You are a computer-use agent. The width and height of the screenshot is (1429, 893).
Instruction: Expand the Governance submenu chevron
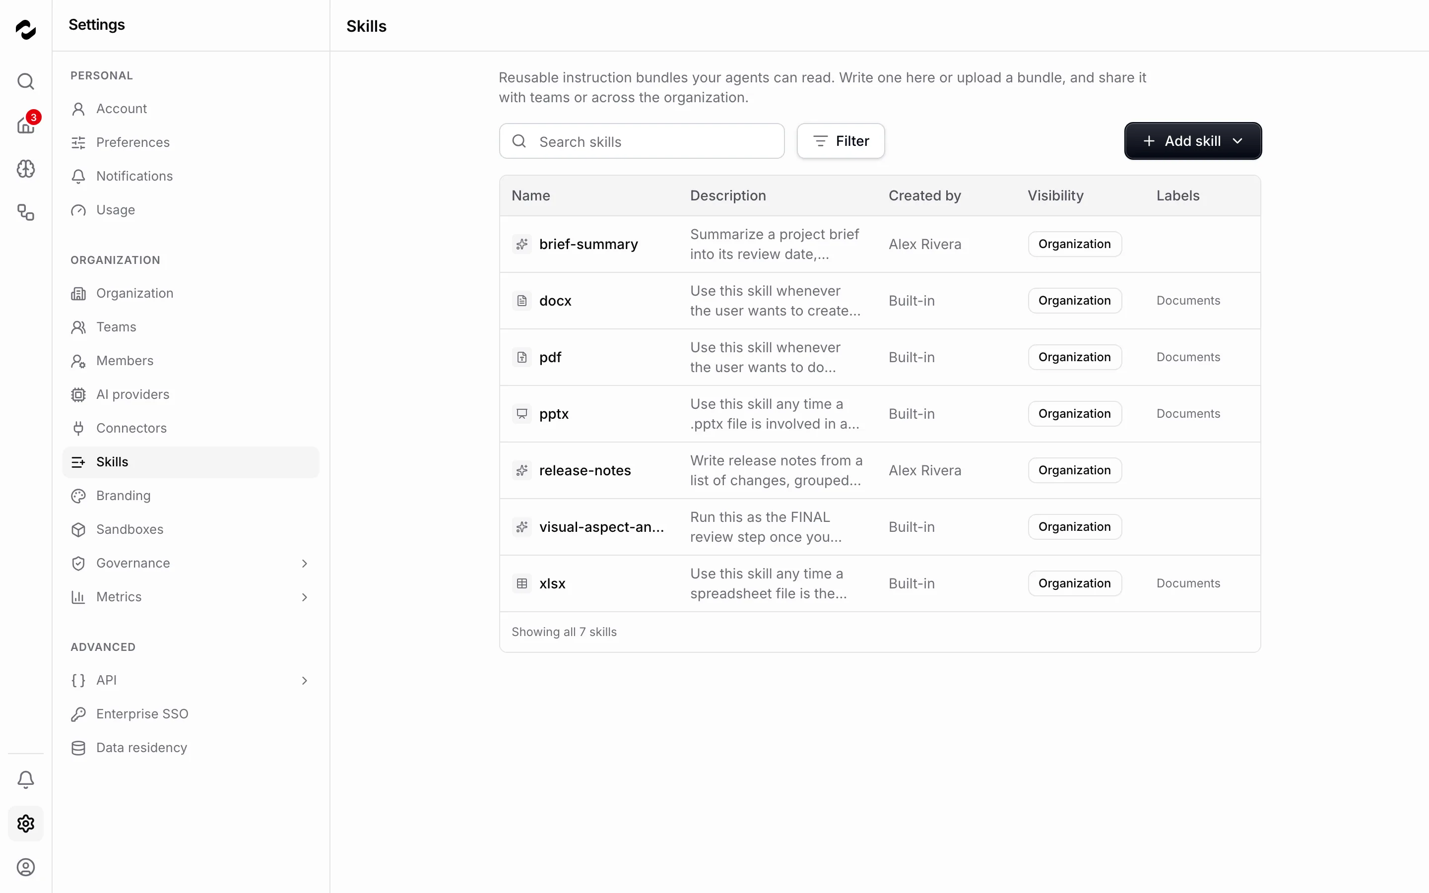tap(305, 564)
